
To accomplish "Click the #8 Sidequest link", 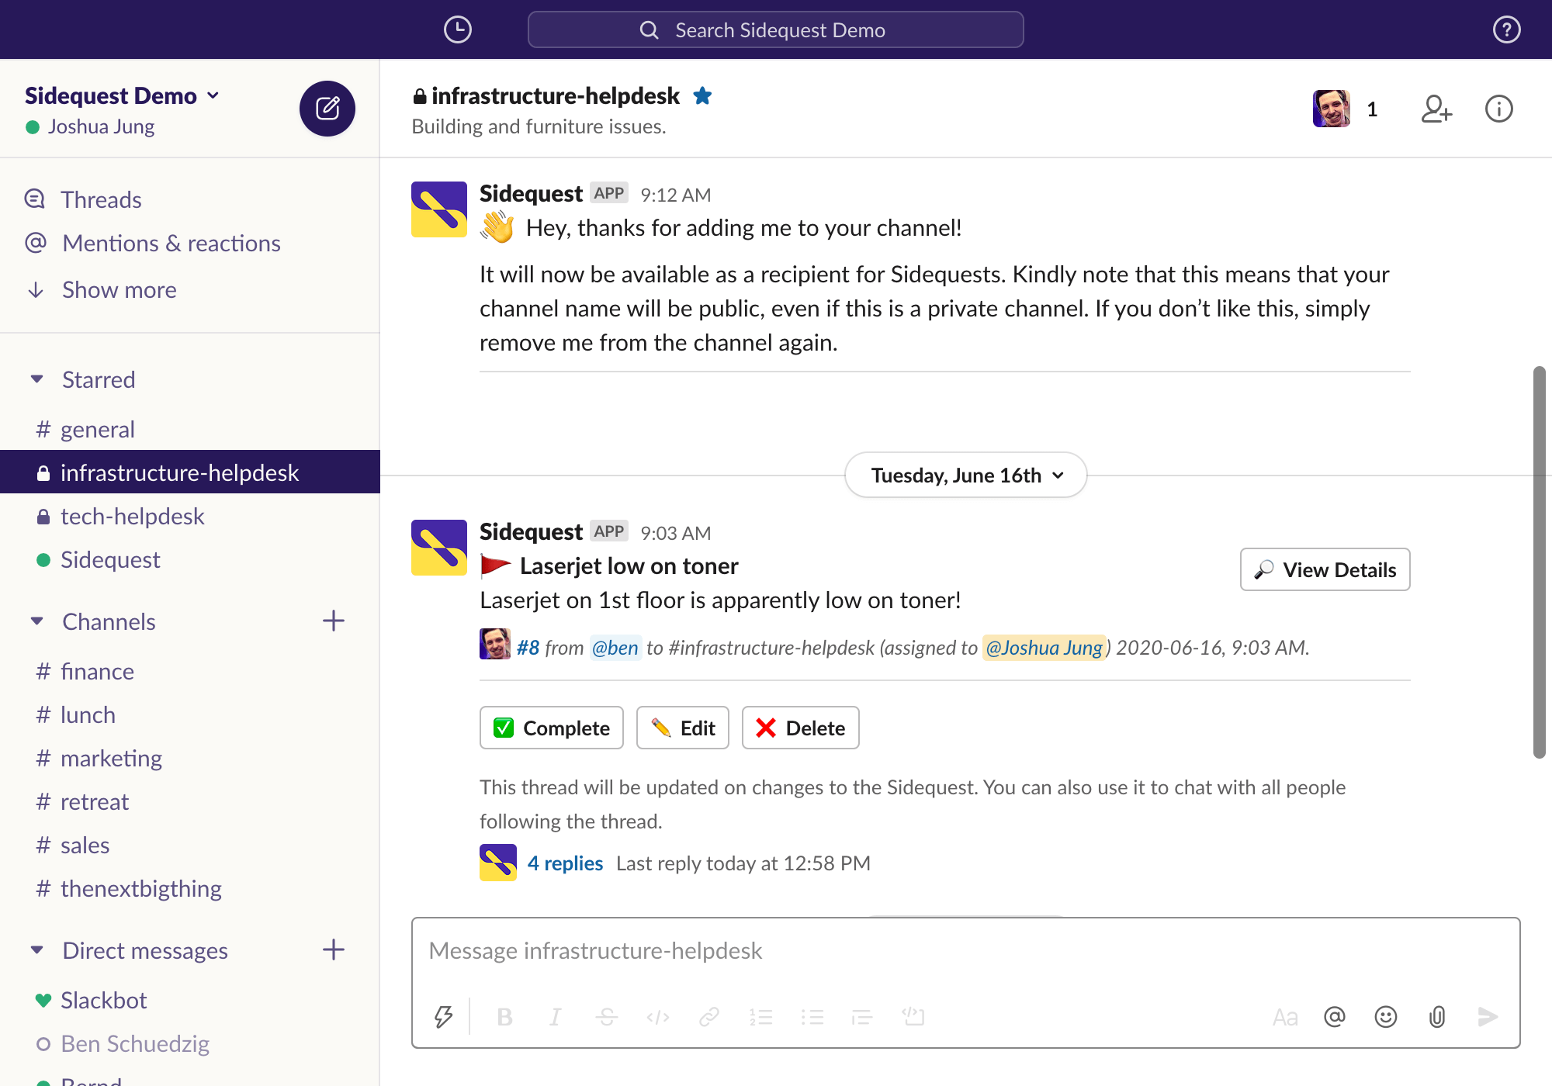I will point(528,647).
